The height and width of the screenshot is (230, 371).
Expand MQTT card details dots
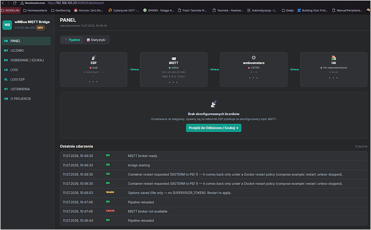coord(174,83)
